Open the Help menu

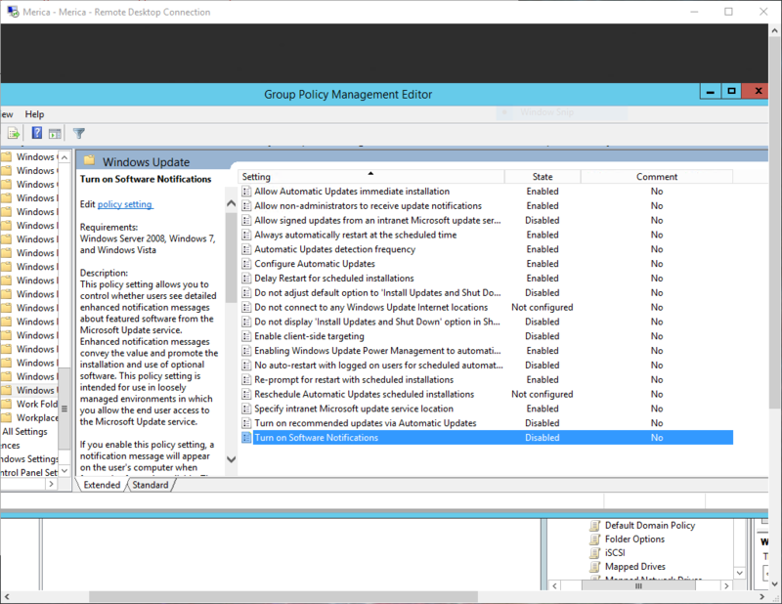coord(34,113)
